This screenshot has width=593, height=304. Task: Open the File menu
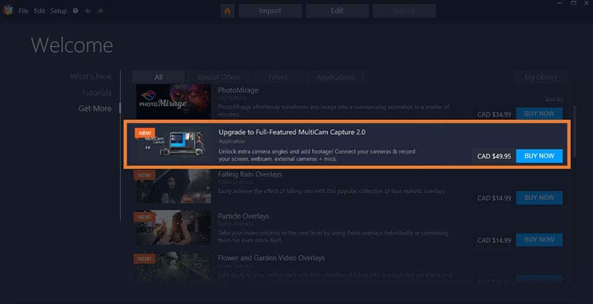tap(23, 11)
